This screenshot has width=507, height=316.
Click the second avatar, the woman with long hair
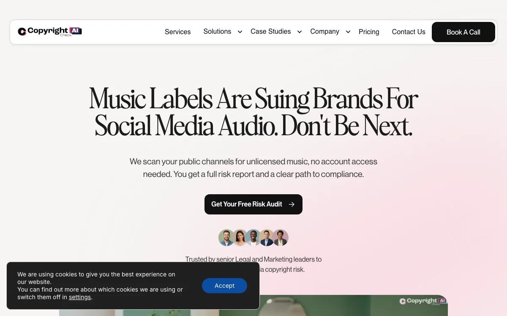coord(240,238)
